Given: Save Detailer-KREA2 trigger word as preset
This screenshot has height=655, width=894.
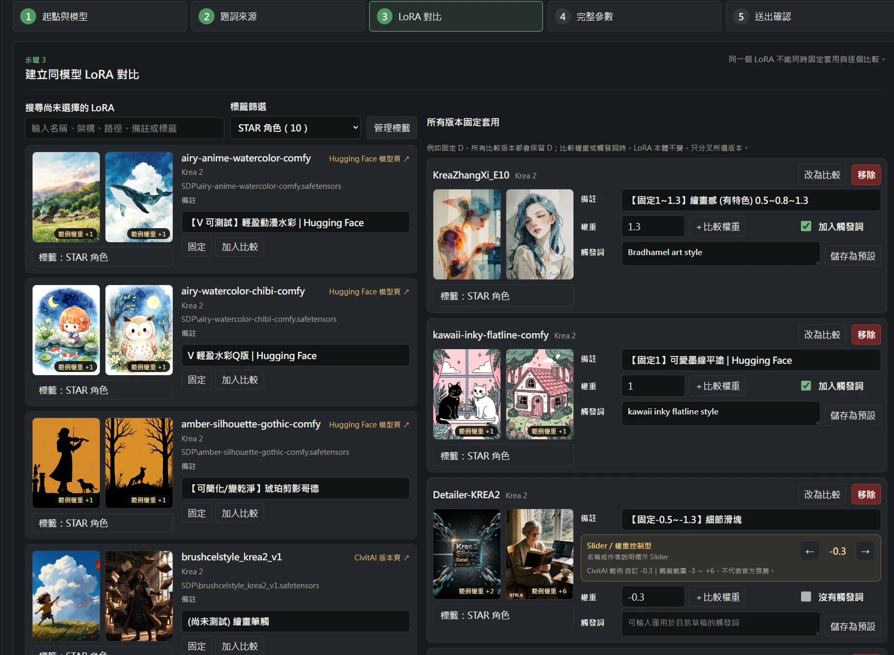Looking at the screenshot, I should (853, 627).
